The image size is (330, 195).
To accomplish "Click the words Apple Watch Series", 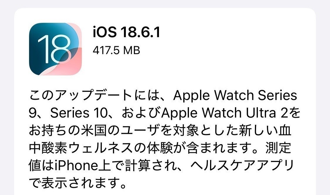I will tap(235, 95).
